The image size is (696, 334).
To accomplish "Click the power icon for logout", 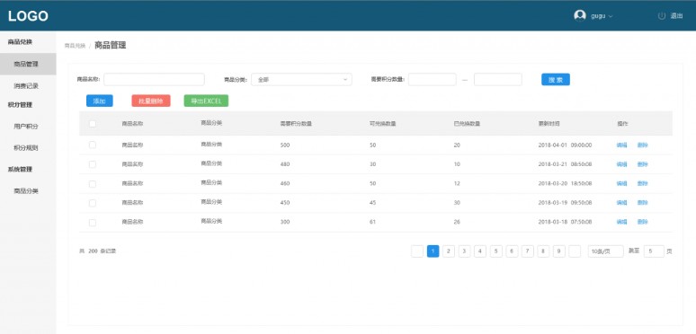I will click(662, 16).
